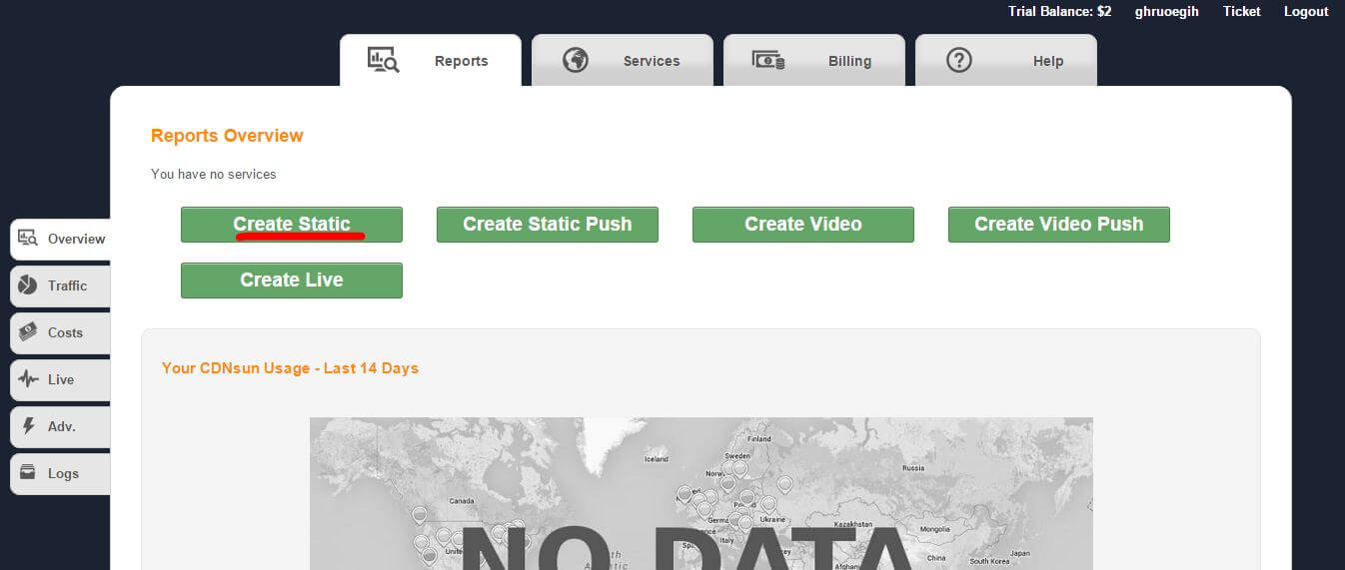The height and width of the screenshot is (570, 1345).
Task: Click the Adv. lightning bolt icon
Action: (x=28, y=426)
